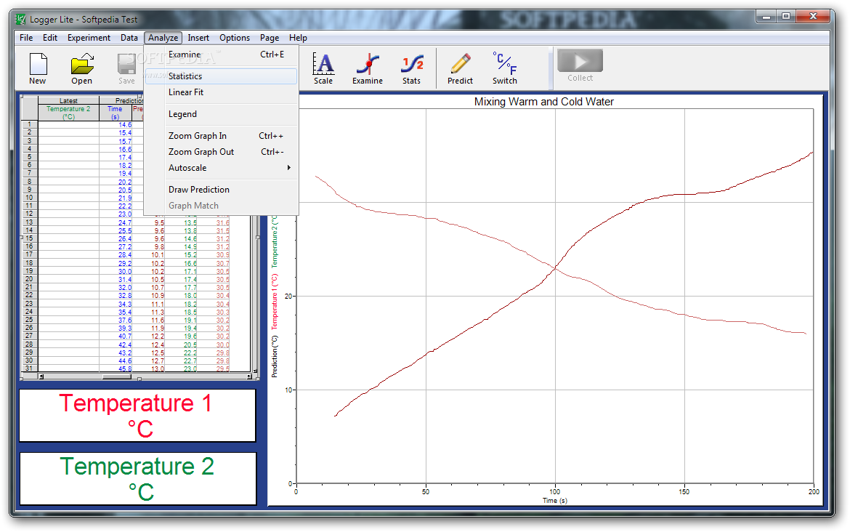Click the Time (s) column header
Image resolution: width=850 pixels, height=532 pixels.
tap(115, 112)
